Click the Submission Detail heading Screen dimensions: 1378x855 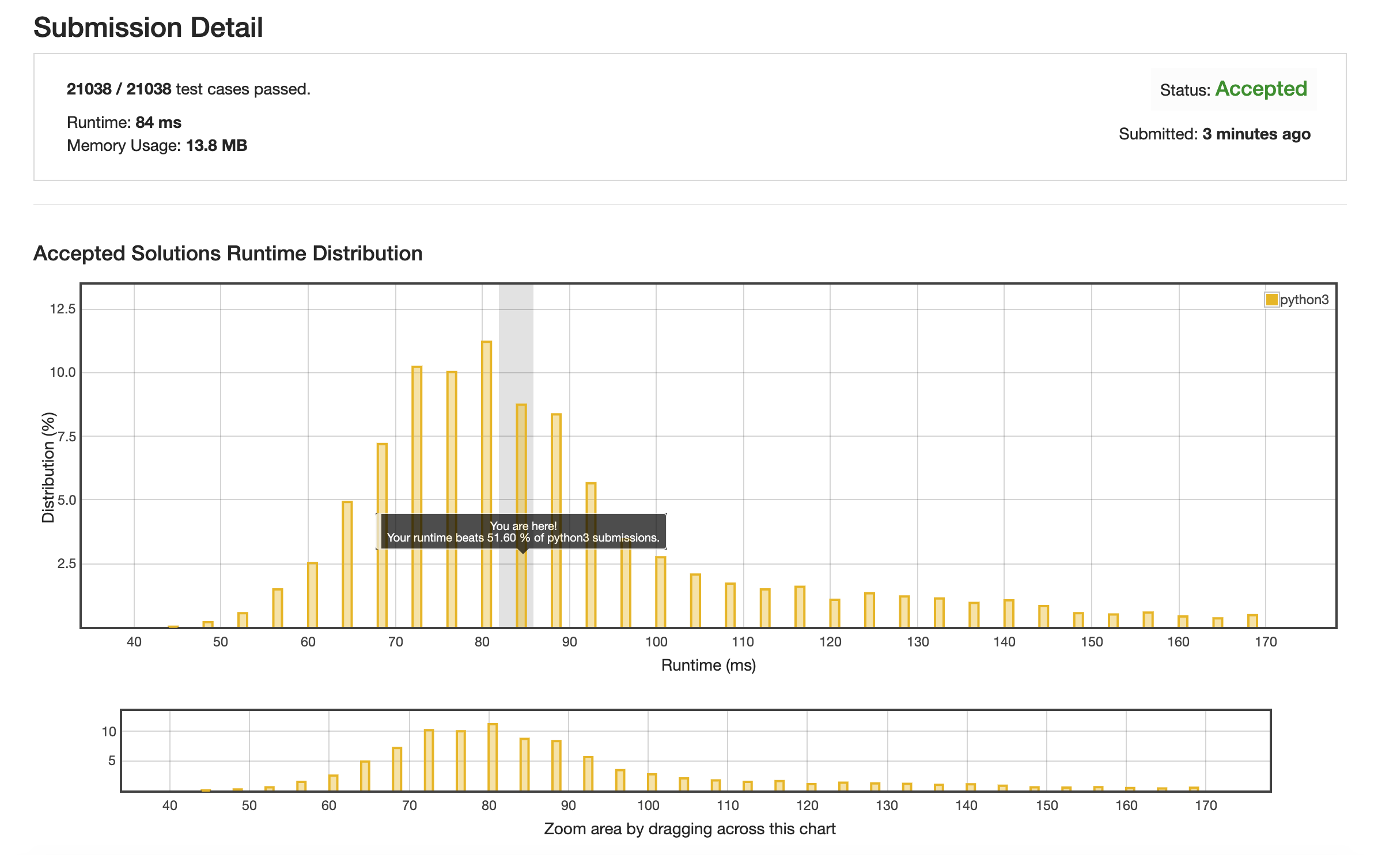pos(148,27)
